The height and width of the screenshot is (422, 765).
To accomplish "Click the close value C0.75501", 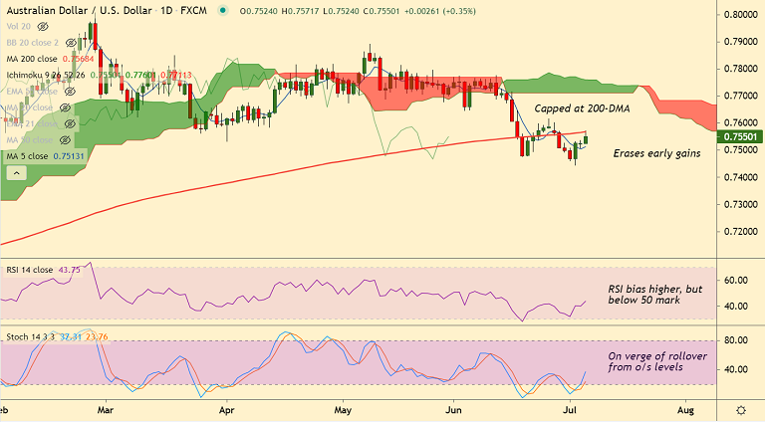I will [x=380, y=11].
